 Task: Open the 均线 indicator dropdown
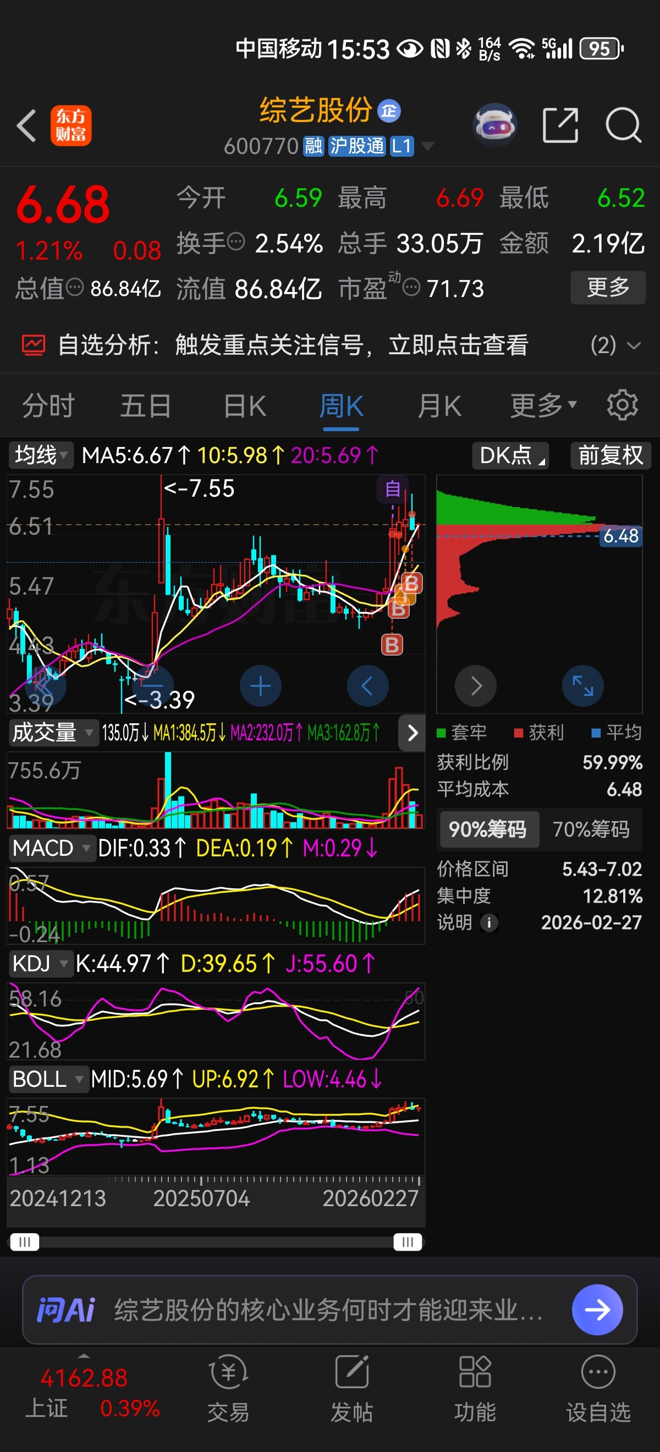pos(41,455)
